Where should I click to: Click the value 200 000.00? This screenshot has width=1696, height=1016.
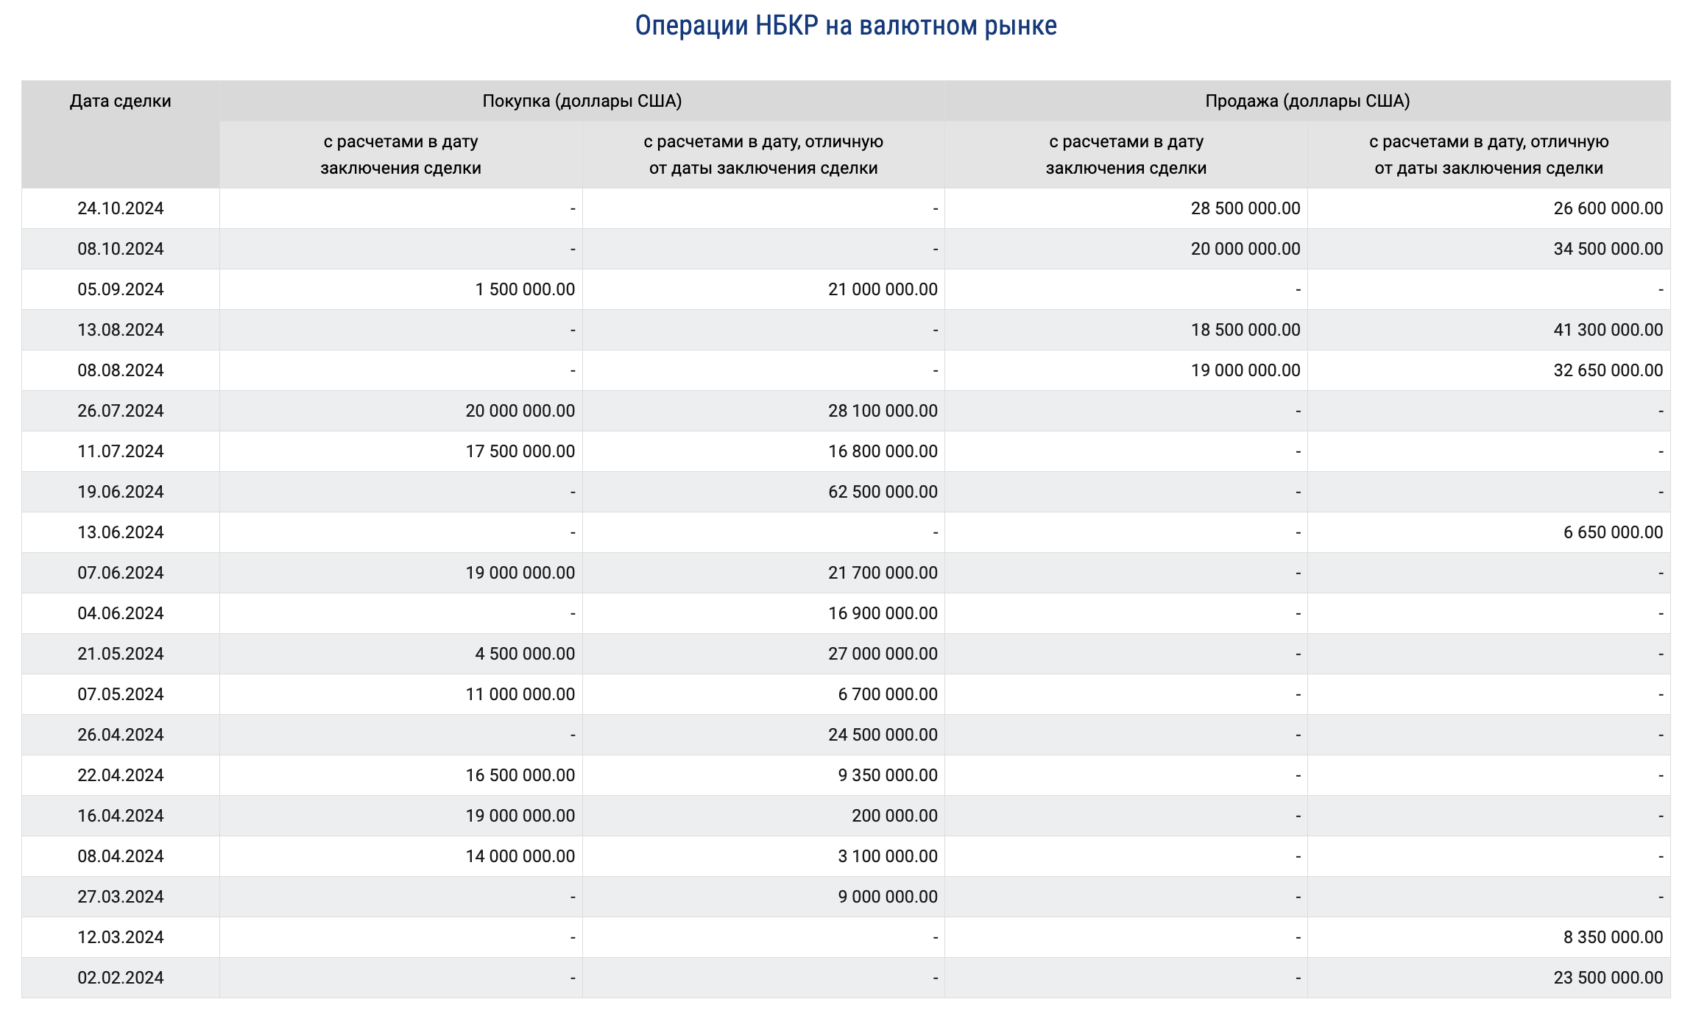coord(894,816)
